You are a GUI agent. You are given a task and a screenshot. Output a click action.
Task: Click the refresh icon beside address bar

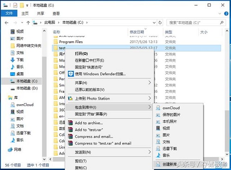pos(160,23)
